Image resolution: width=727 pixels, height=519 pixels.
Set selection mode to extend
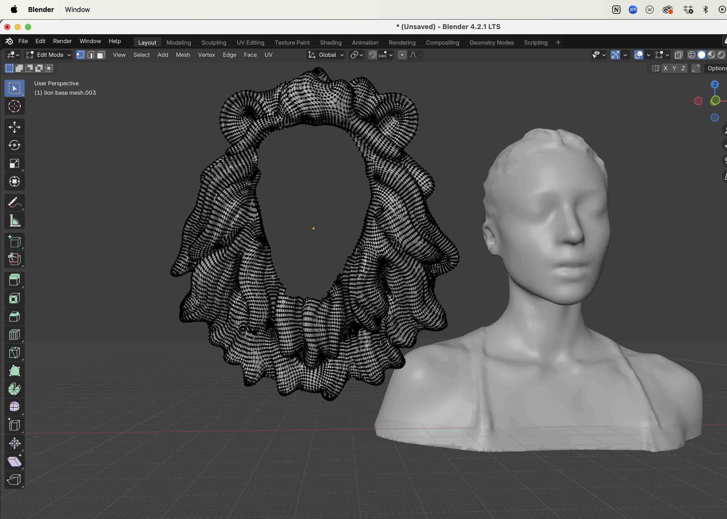19,68
